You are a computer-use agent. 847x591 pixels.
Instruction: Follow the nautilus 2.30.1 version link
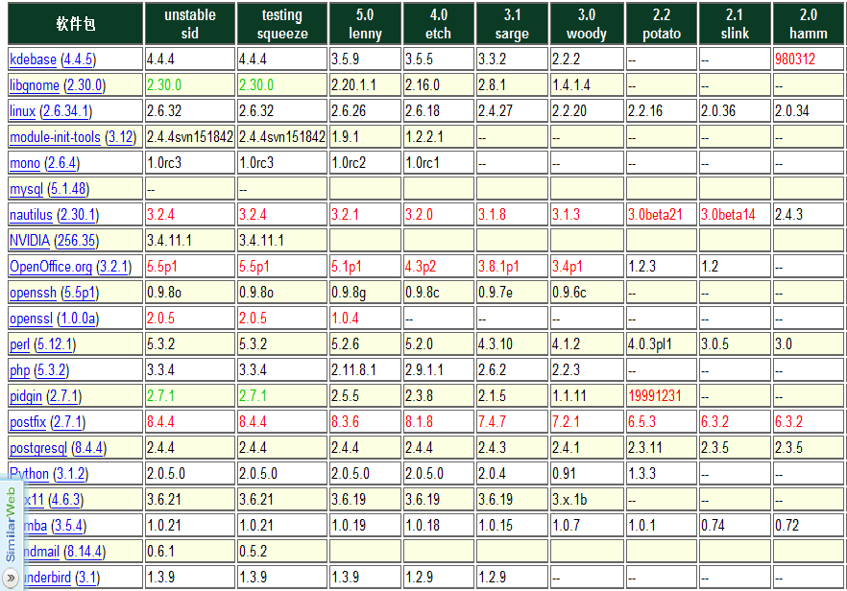pos(78,215)
